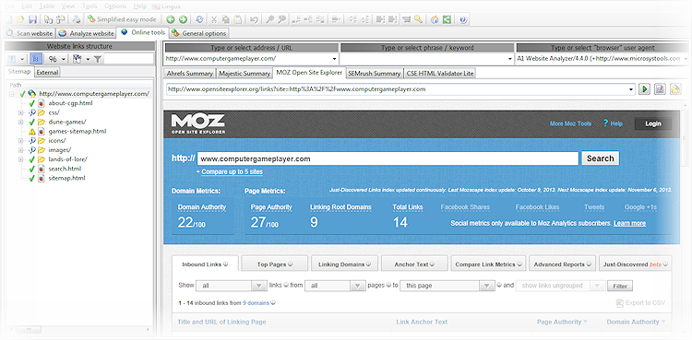Click the Filter button
The image size is (692, 340).
click(620, 286)
